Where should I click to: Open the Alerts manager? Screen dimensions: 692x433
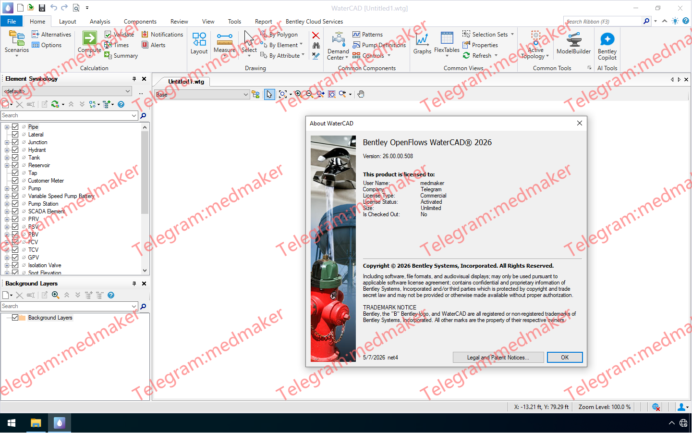(x=153, y=45)
